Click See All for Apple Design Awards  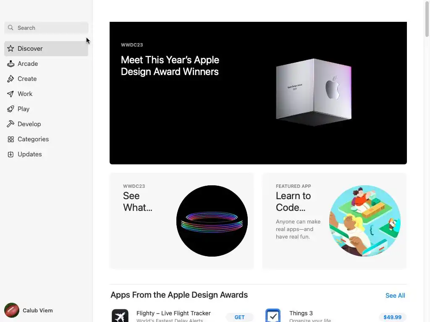click(x=395, y=296)
